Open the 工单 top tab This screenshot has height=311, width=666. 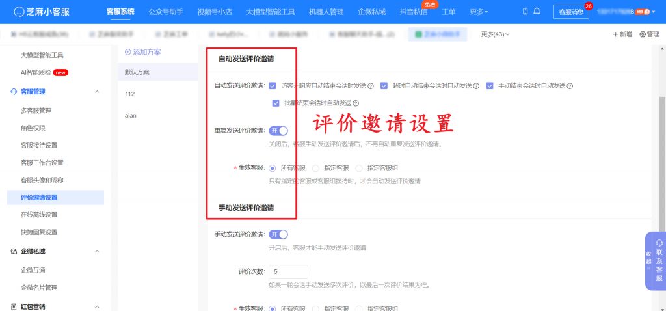449,12
